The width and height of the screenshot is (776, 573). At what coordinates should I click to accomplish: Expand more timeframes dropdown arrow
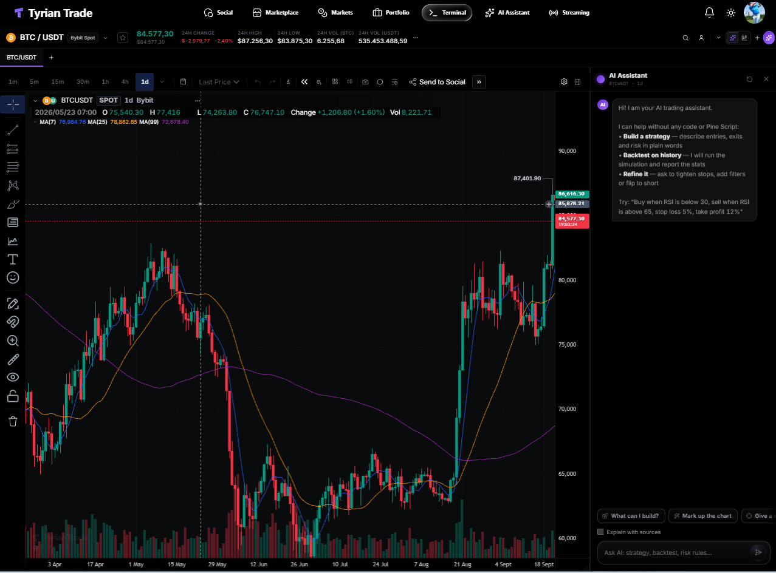(162, 82)
